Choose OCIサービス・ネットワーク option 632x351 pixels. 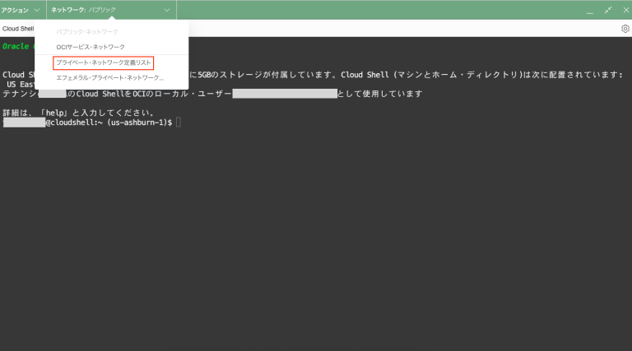coord(91,47)
